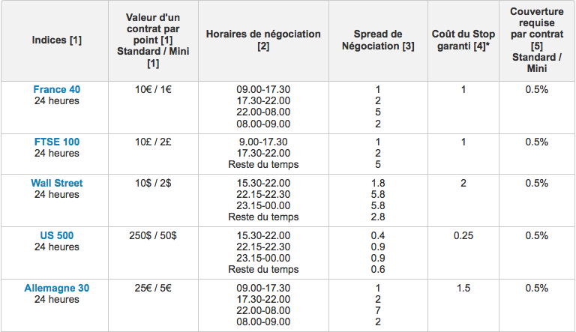The width and height of the screenshot is (576, 332).
Task: Click the Couverture requise par contrat header
Action: (x=537, y=40)
